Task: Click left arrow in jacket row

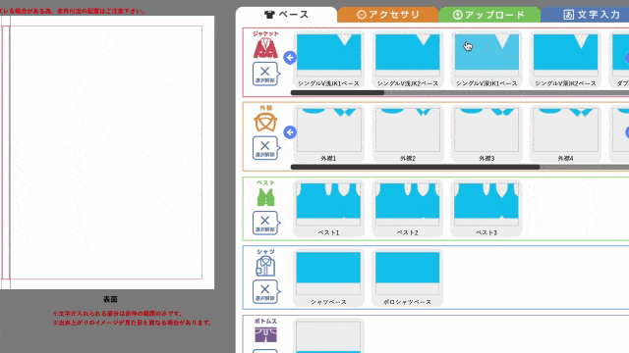Action: tap(290, 58)
